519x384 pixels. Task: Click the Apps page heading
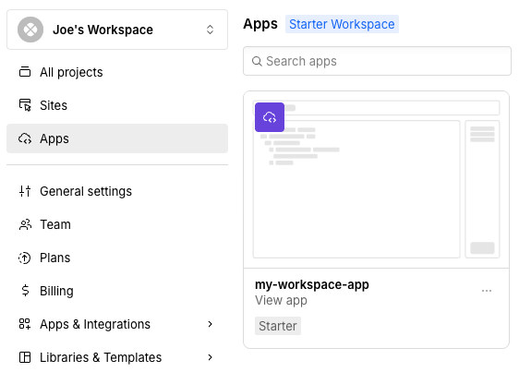pos(260,24)
